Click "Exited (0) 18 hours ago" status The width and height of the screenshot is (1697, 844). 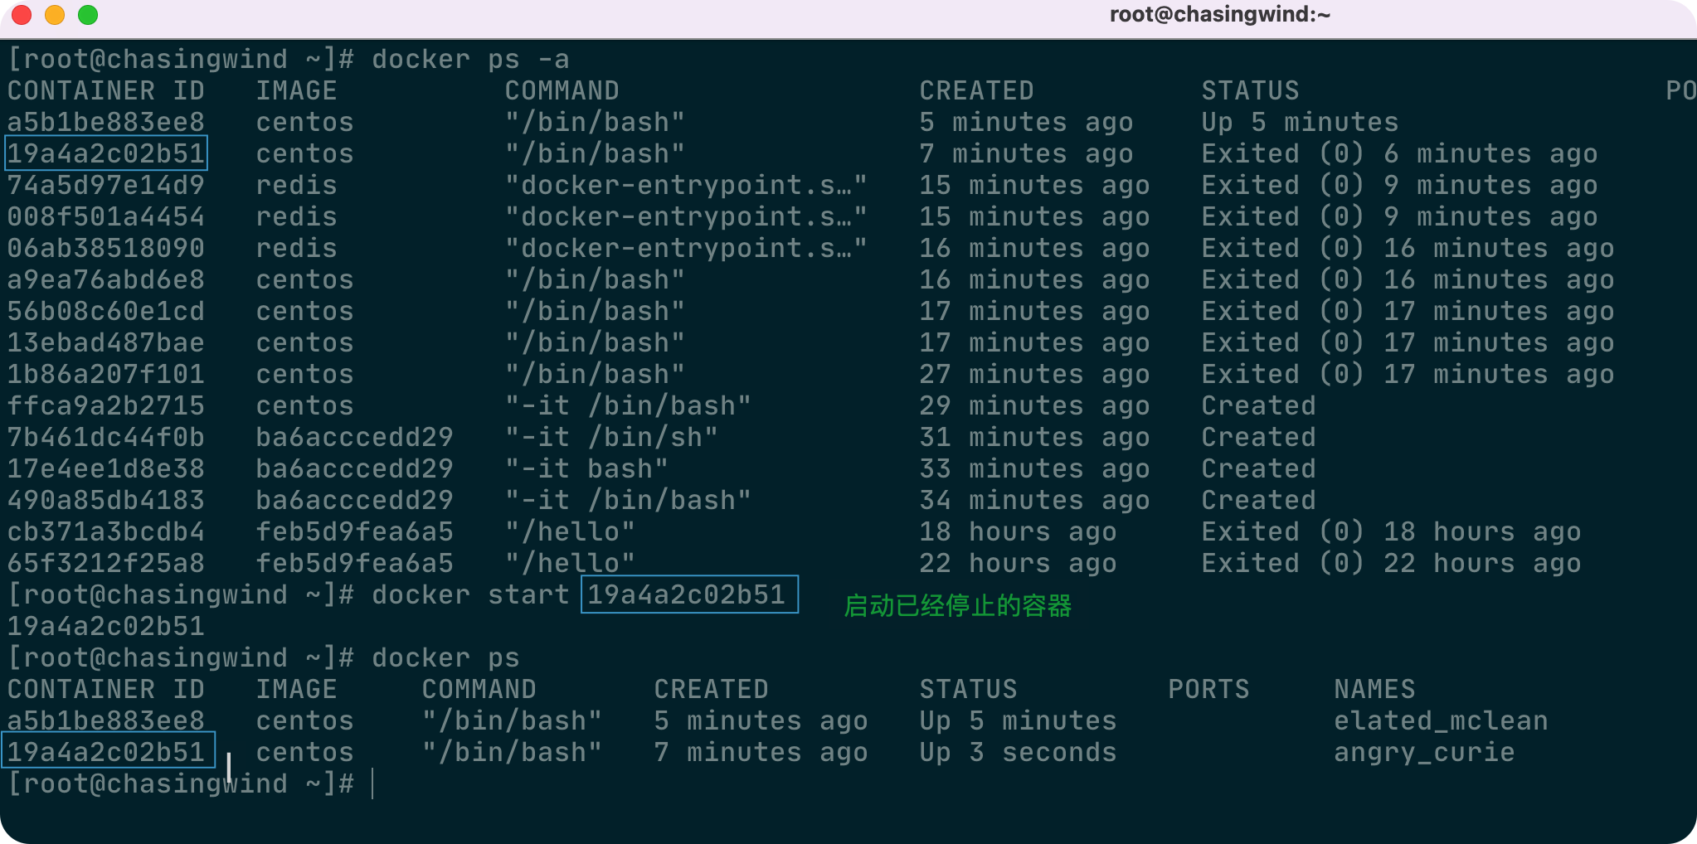1391,531
